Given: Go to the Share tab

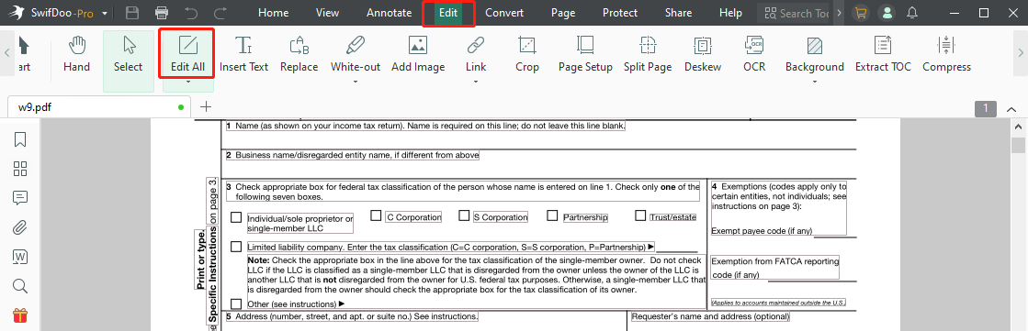Looking at the screenshot, I should 678,13.
